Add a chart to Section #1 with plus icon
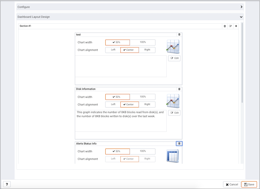The height and width of the screenshot is (189, 260). pos(236,26)
